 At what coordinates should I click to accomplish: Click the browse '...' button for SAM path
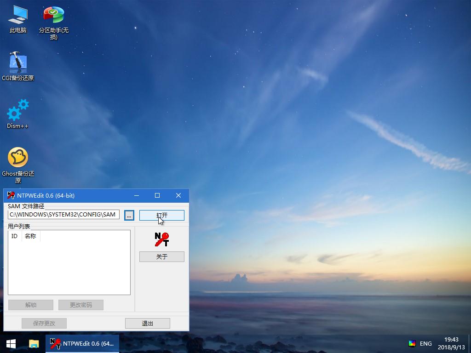(129, 215)
